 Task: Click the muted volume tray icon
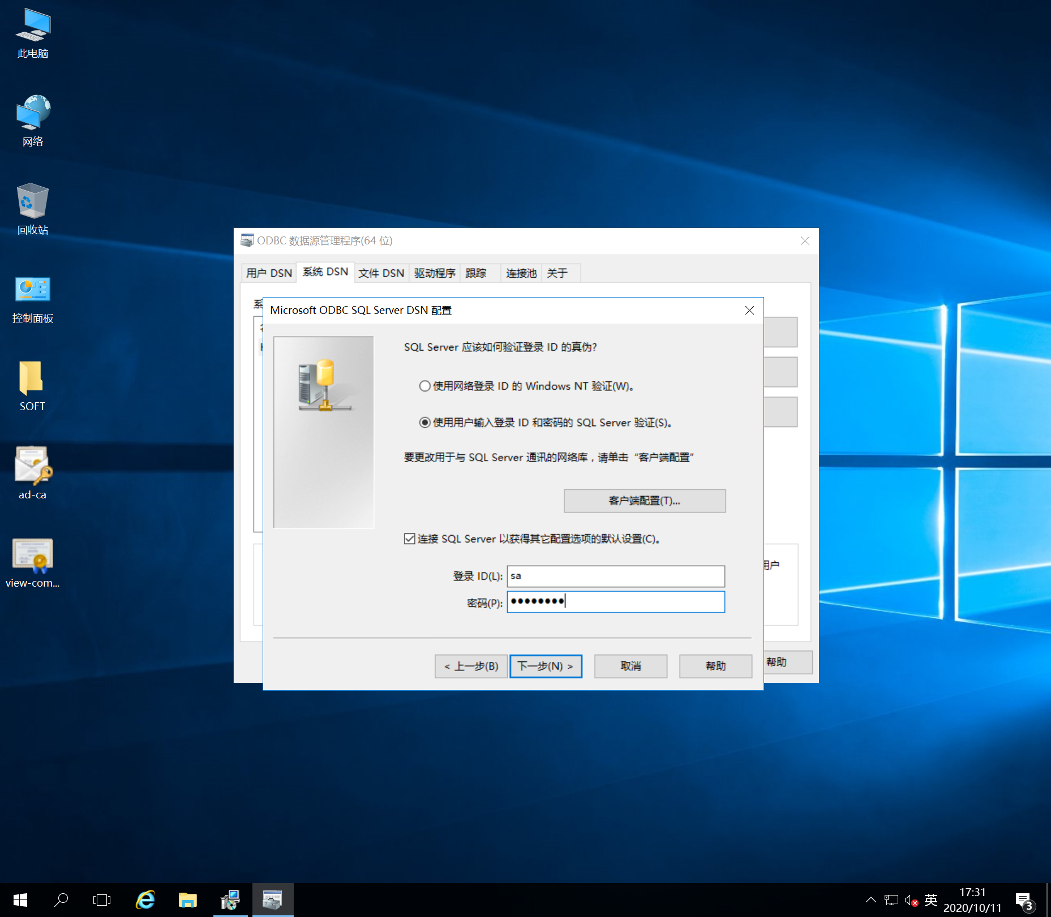click(x=911, y=900)
